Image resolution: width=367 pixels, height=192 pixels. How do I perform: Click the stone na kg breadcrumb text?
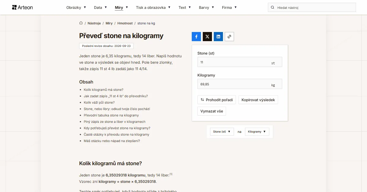point(146,23)
